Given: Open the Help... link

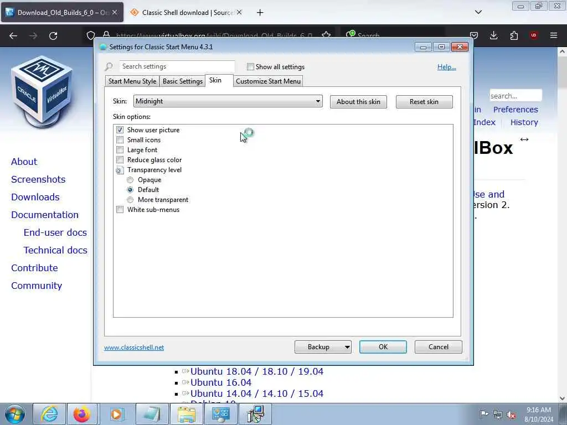Looking at the screenshot, I should [x=447, y=67].
